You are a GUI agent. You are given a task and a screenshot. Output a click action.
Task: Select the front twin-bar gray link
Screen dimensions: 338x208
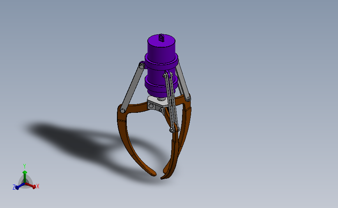(171, 103)
